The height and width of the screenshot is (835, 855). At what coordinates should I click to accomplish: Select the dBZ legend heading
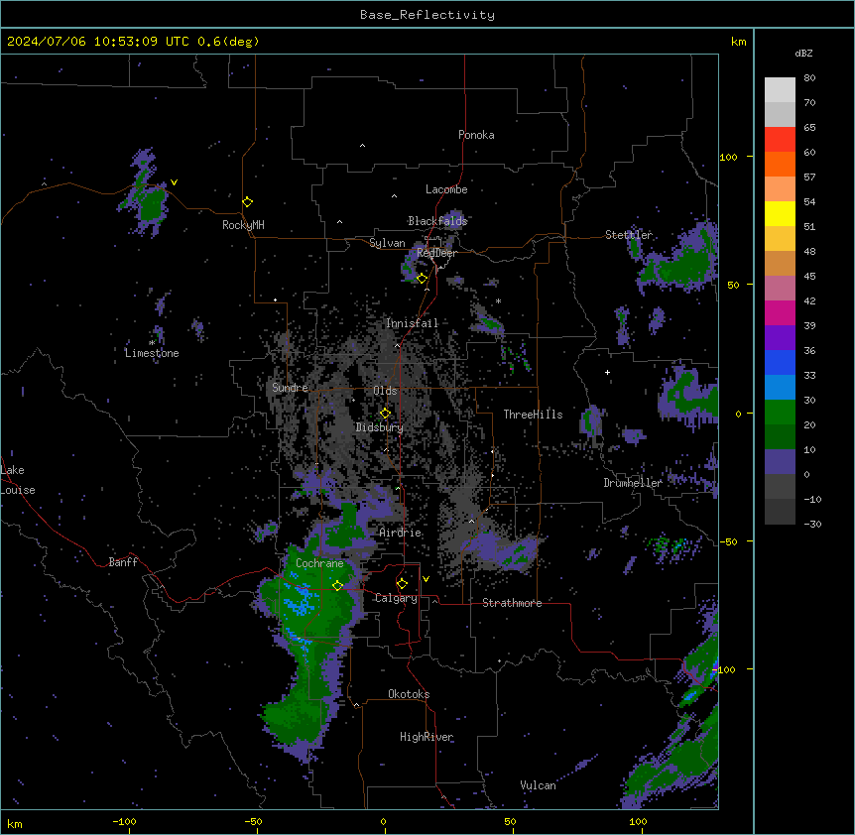click(x=803, y=54)
